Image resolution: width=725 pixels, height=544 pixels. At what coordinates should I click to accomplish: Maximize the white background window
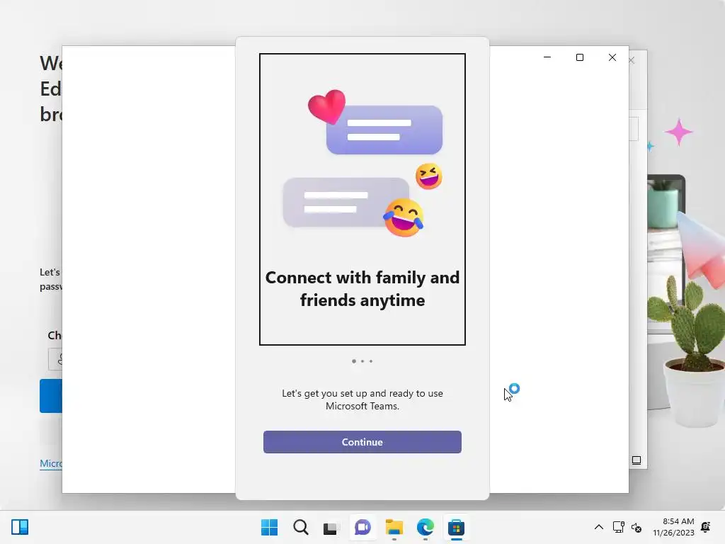580,57
